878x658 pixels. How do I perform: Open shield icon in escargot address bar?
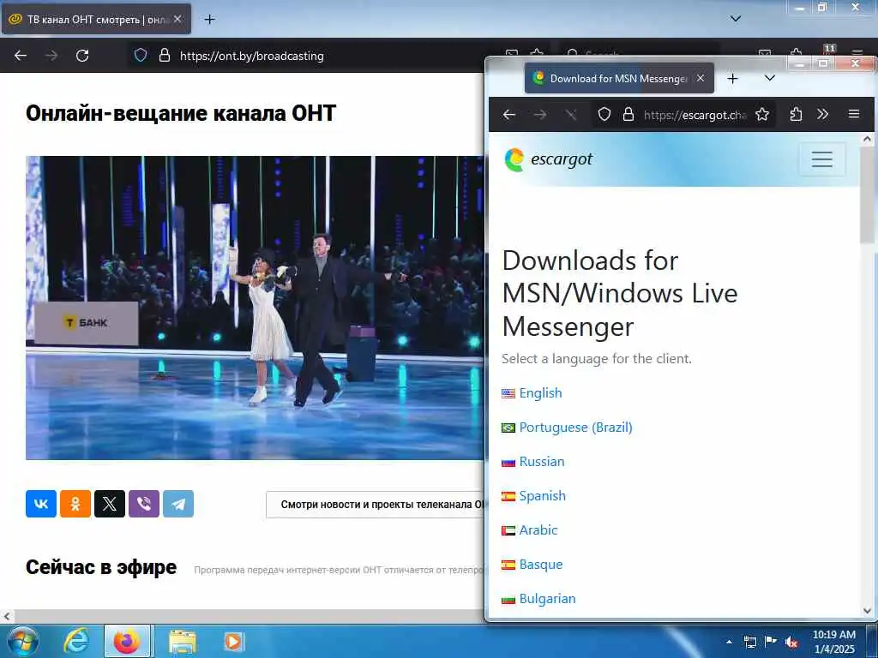tap(604, 115)
